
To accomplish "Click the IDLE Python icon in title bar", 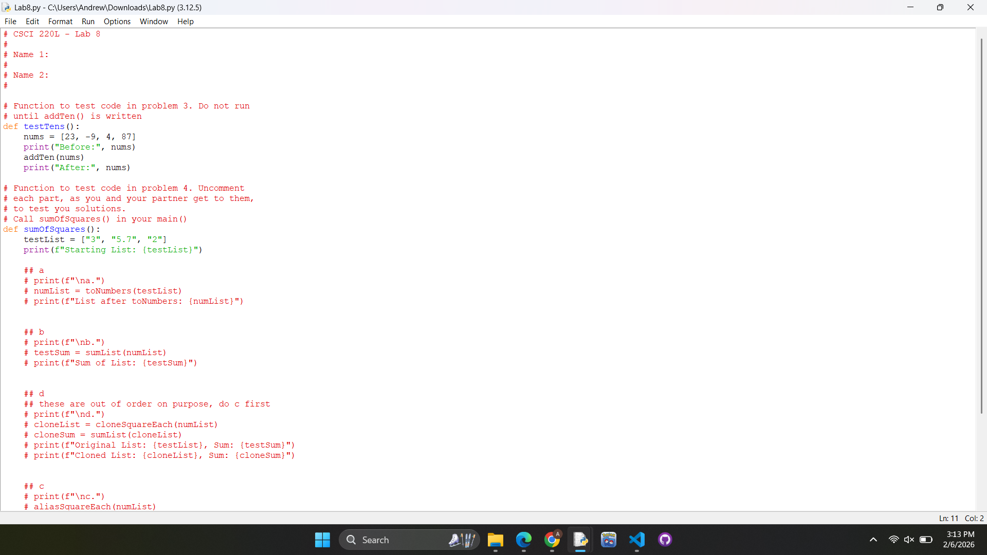I will (x=7, y=7).
